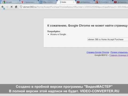Open the [3] Констан tab
This screenshot has width=128, height=96.
(x=103, y=2)
